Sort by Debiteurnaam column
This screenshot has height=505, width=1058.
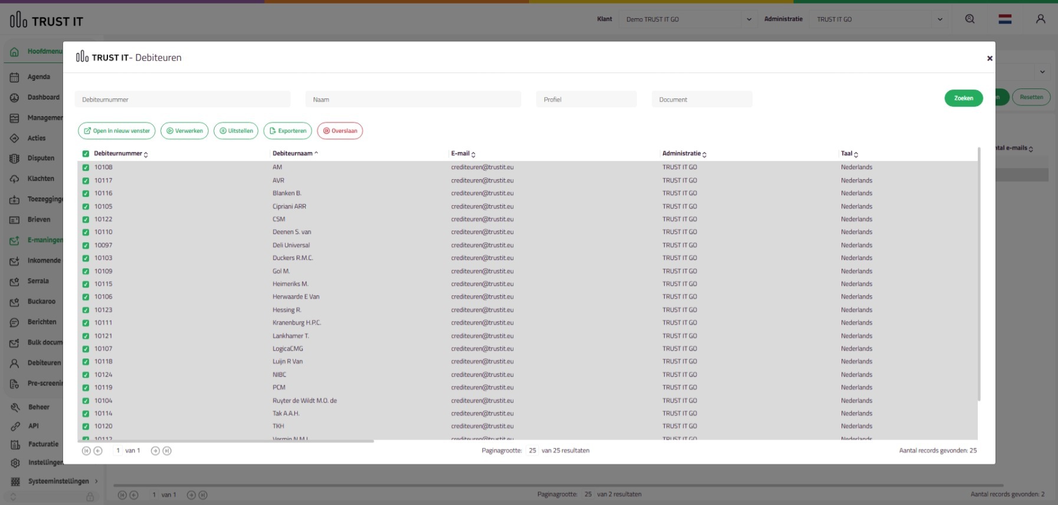pyautogui.click(x=295, y=153)
